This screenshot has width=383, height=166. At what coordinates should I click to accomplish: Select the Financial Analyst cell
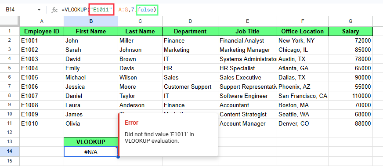(x=247, y=40)
